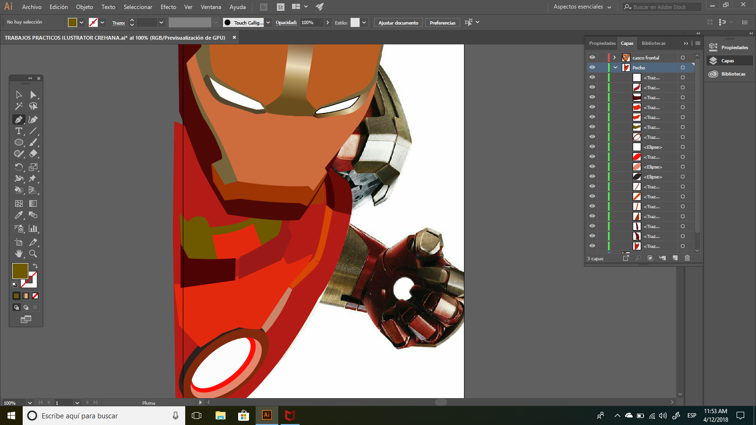Viewport: 756px width, 425px height.
Task: Open the Objeto menu
Action: [x=85, y=7]
